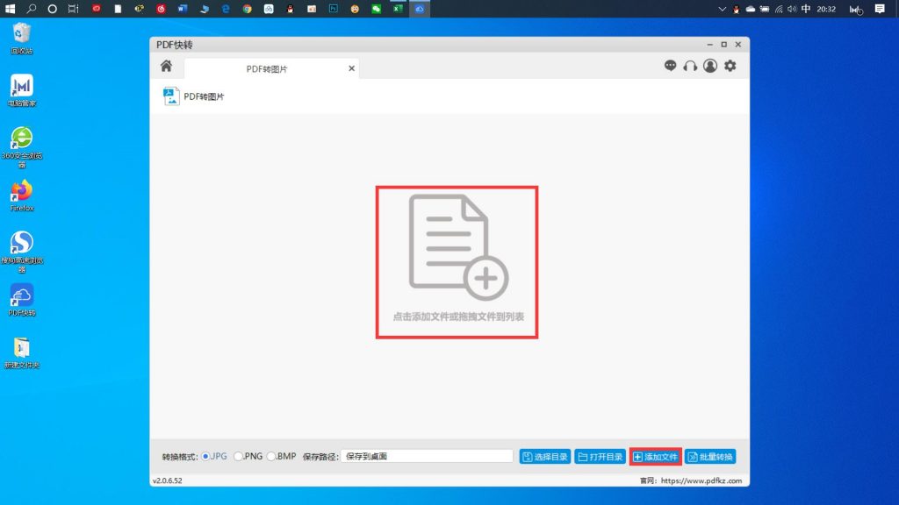Open the 新建文件夹 desktop folder
This screenshot has height=505, width=899.
pos(22,352)
